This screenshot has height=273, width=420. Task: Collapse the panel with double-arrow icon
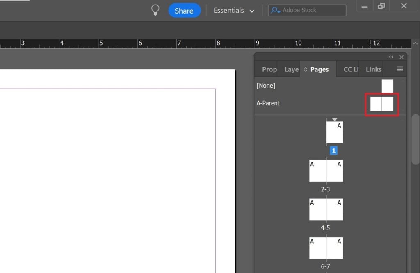click(x=391, y=57)
